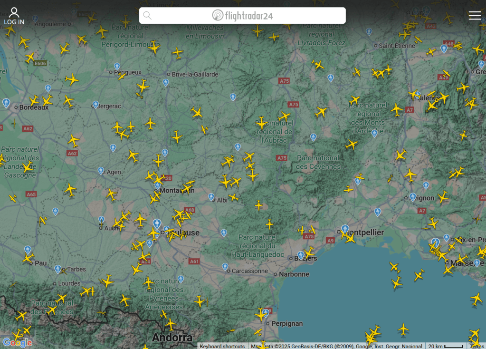This screenshot has height=349, width=486.
Task: Select the Carcassonne airport pin
Action: coord(225,266)
